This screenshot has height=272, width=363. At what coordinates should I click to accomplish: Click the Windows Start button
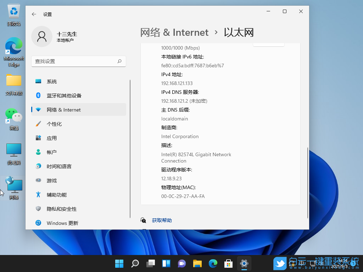tap(119, 263)
